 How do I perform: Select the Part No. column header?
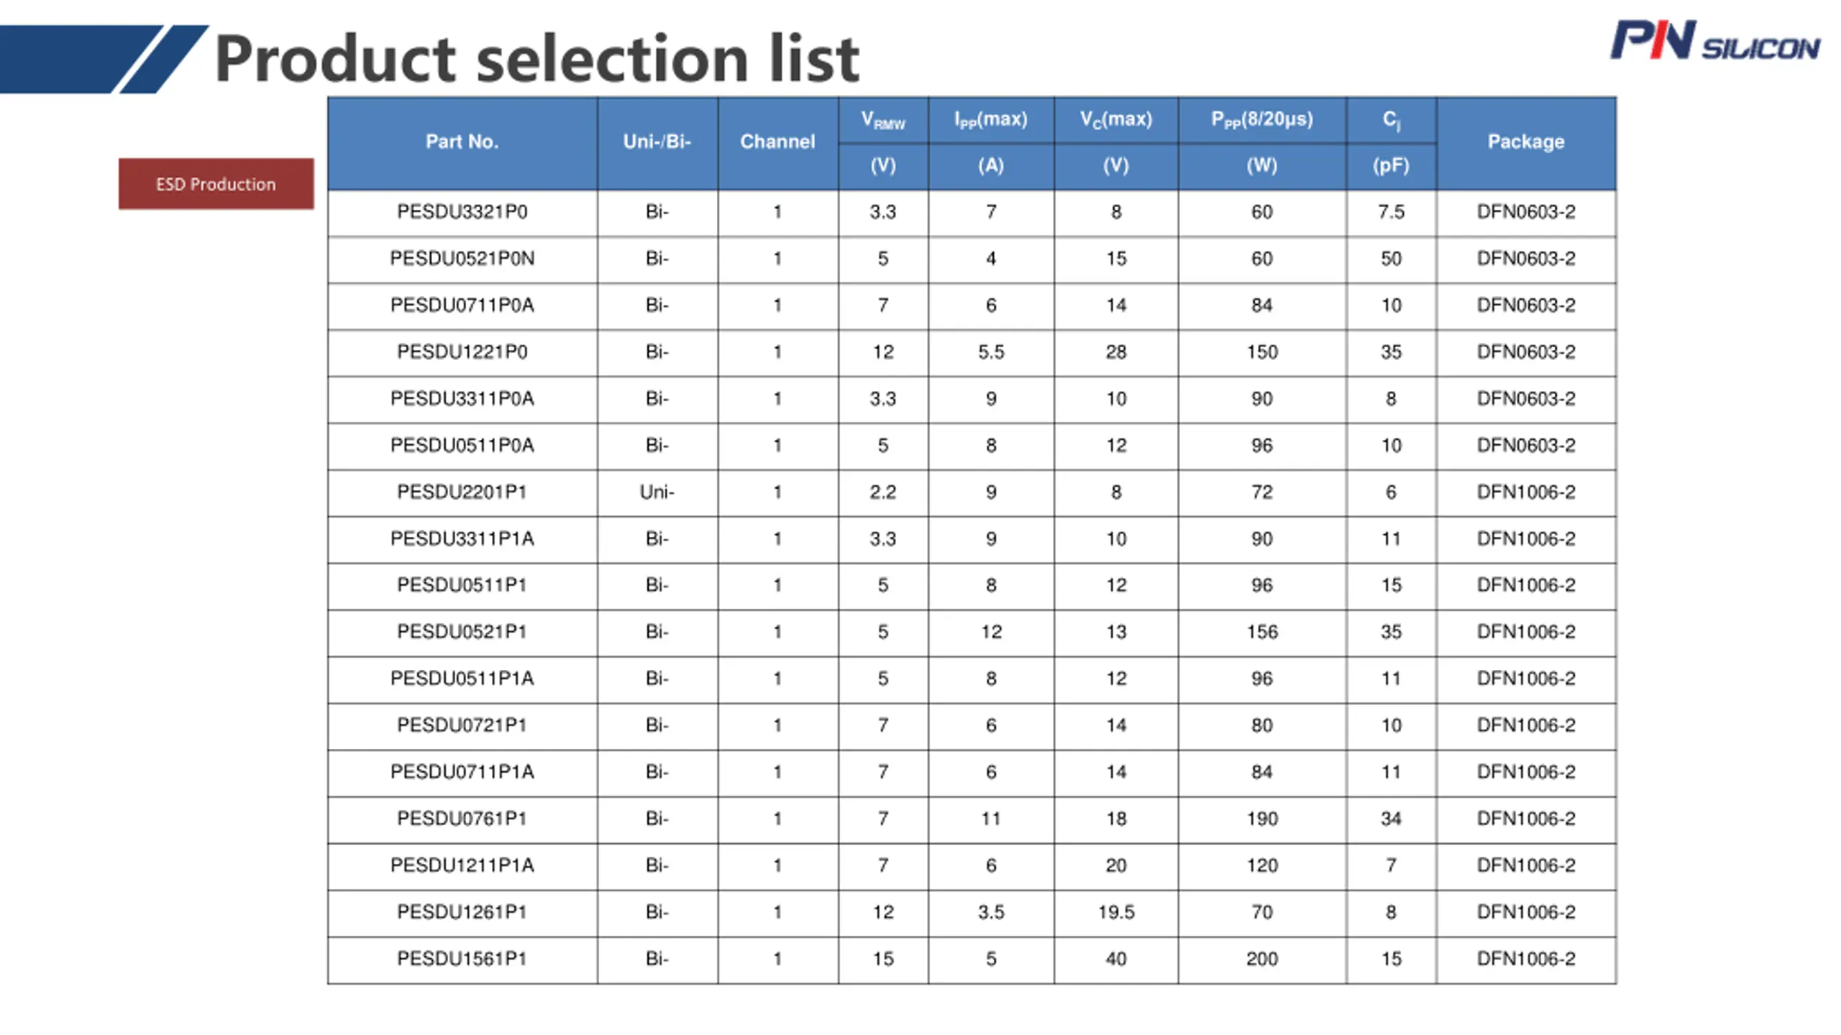pos(462,142)
